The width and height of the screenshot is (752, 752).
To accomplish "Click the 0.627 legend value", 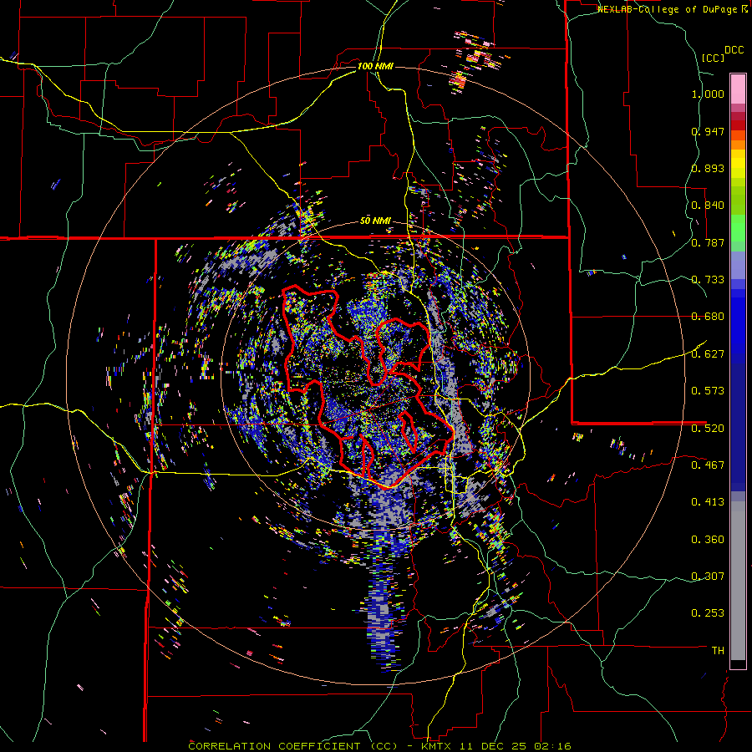I will [x=708, y=354].
